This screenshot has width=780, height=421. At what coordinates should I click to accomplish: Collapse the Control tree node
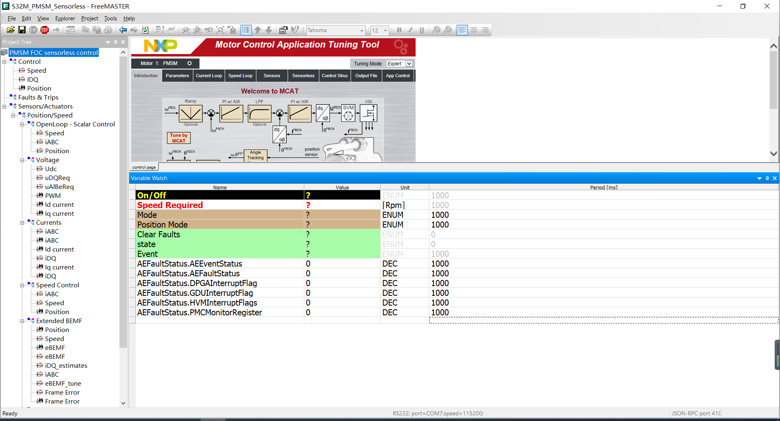click(x=4, y=62)
